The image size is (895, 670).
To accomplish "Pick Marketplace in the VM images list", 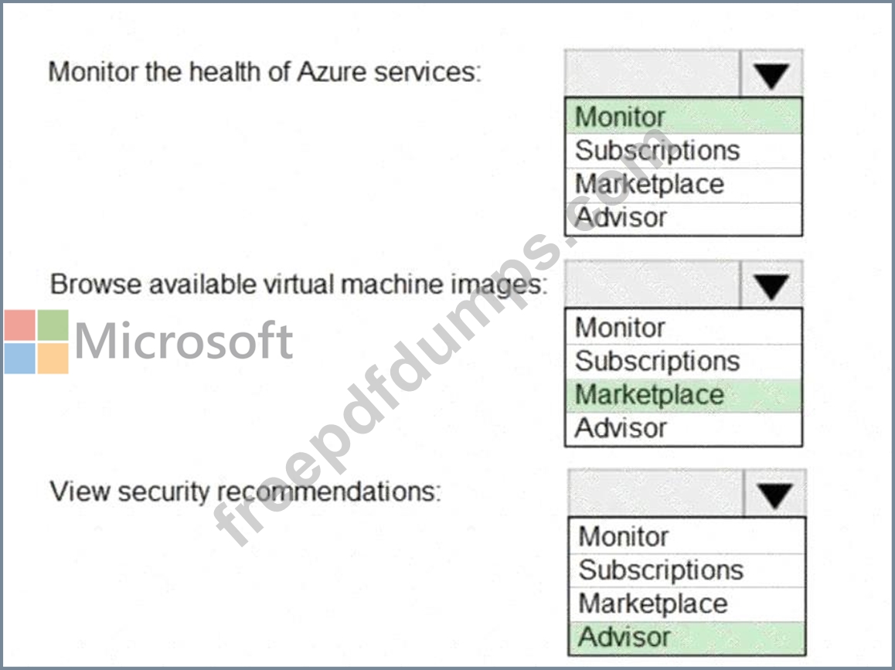I will point(683,395).
